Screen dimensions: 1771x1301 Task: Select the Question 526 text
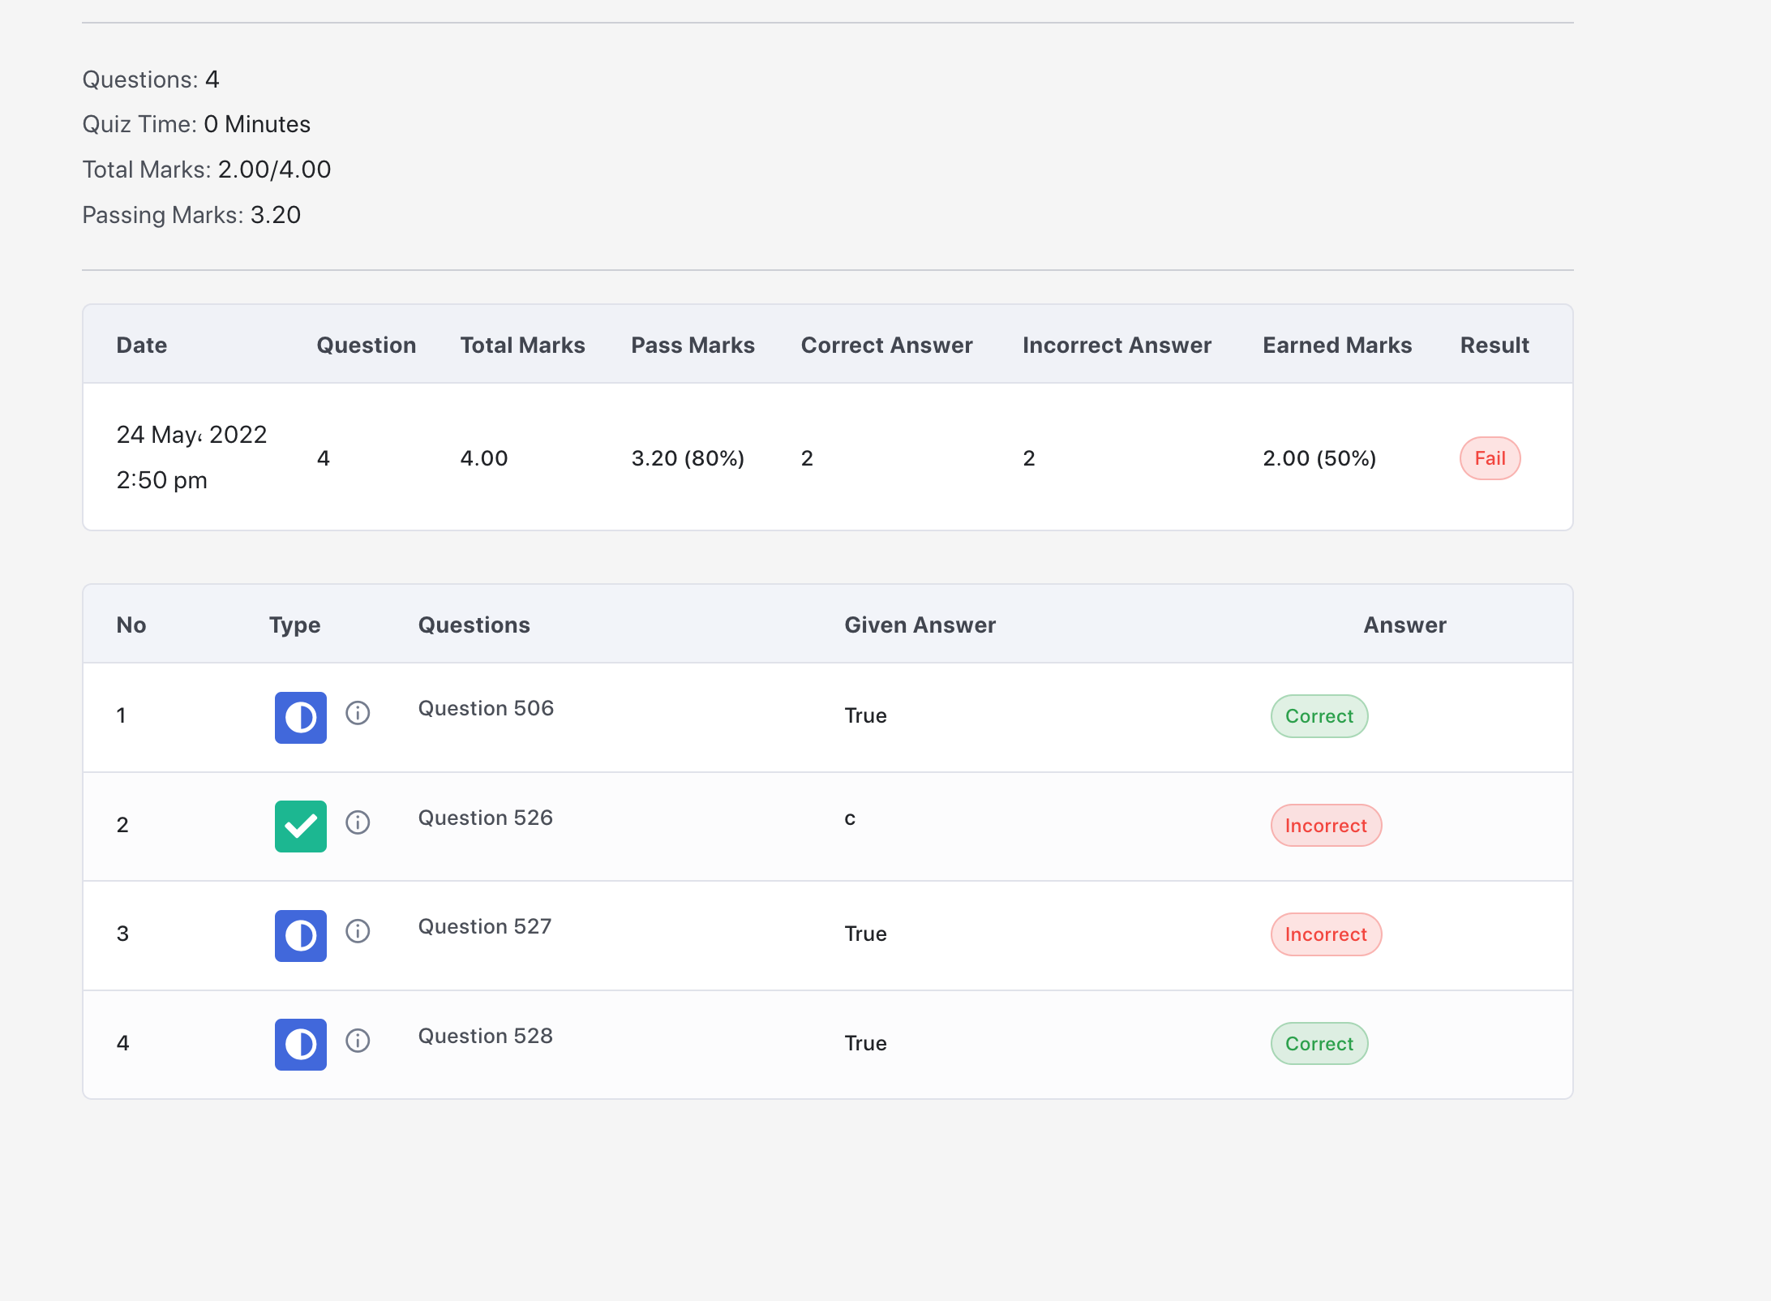tap(486, 818)
